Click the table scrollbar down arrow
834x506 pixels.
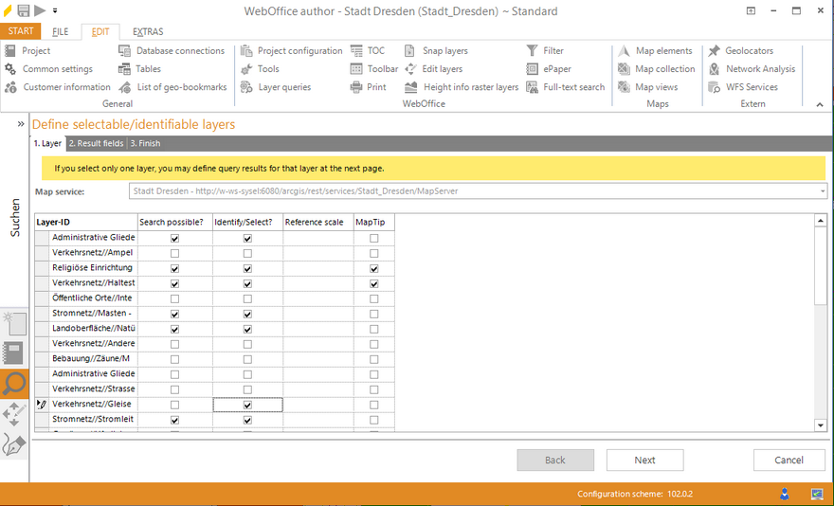pyautogui.click(x=820, y=425)
